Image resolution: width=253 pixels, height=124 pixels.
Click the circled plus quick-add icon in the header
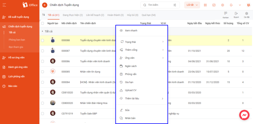[x=223, y=5]
